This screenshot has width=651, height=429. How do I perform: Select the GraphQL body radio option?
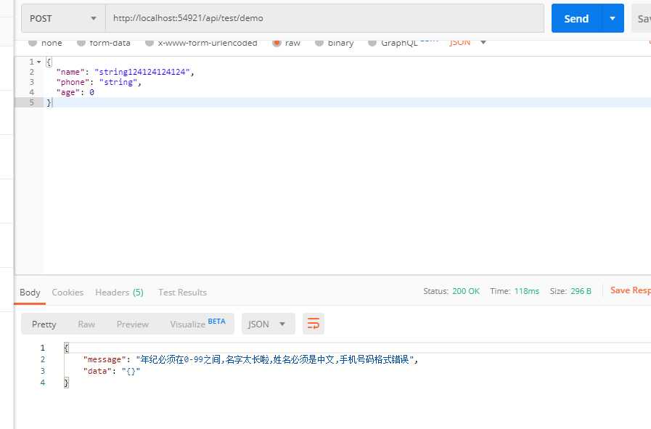(393, 43)
